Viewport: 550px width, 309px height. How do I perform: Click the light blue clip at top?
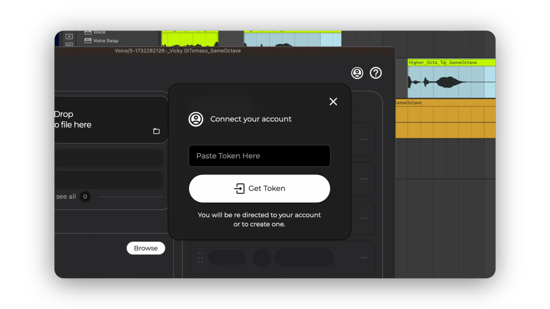(x=293, y=39)
